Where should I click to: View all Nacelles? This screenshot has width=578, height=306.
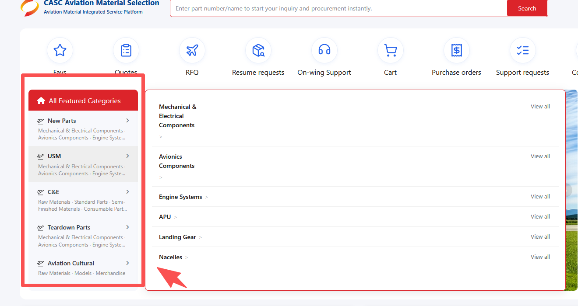540,257
